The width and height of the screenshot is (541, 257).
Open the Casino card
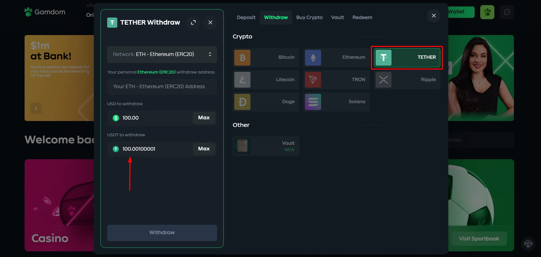click(x=59, y=205)
